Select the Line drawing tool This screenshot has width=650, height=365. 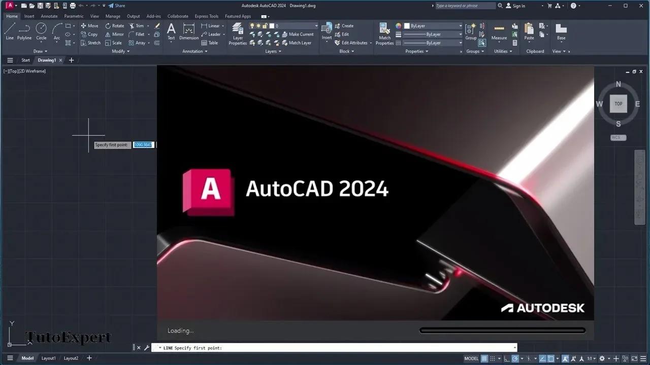coord(10,31)
